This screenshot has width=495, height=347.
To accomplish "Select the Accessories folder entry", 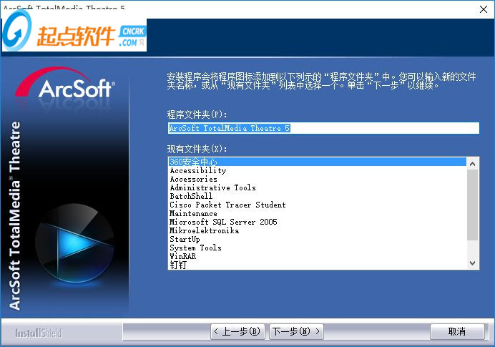I will click(317, 179).
